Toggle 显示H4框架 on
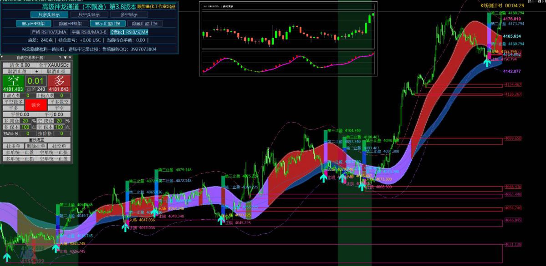546x266 pixels. click(33, 24)
